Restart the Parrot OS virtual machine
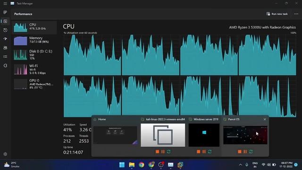 [x=251, y=152]
